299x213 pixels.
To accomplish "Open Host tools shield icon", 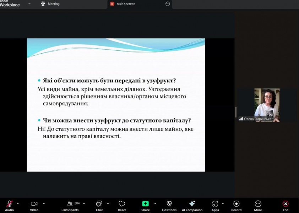I will pos(169,204).
